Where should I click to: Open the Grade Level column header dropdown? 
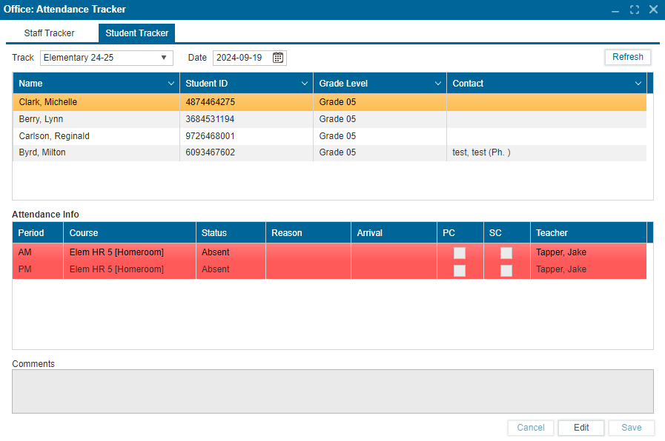tap(437, 83)
